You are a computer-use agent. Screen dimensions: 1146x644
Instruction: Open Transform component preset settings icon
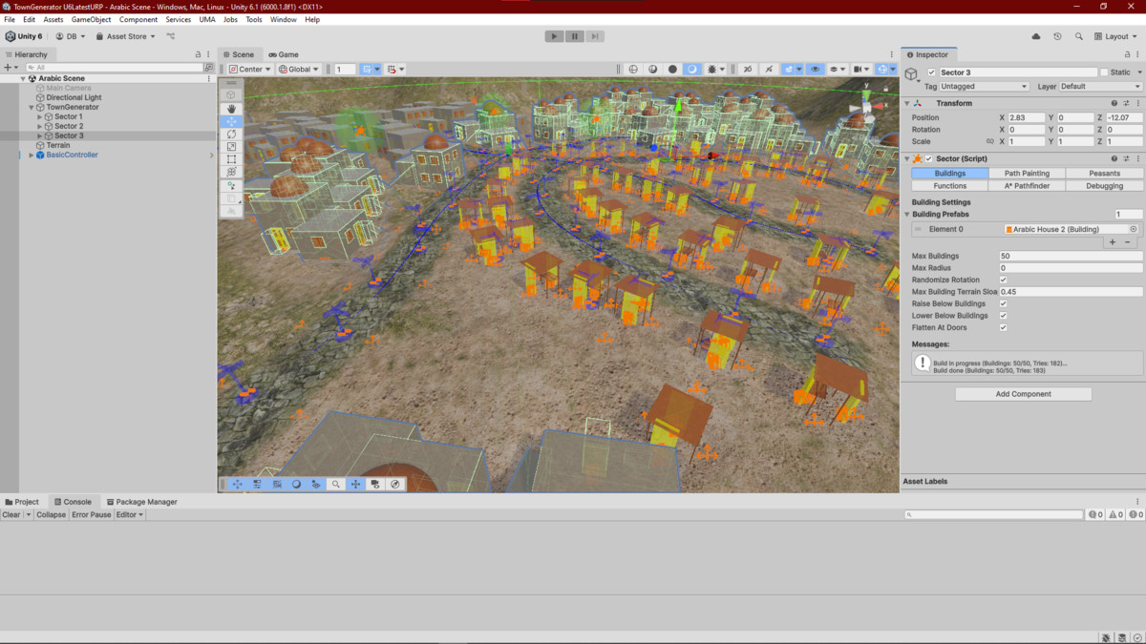pyautogui.click(x=1126, y=103)
